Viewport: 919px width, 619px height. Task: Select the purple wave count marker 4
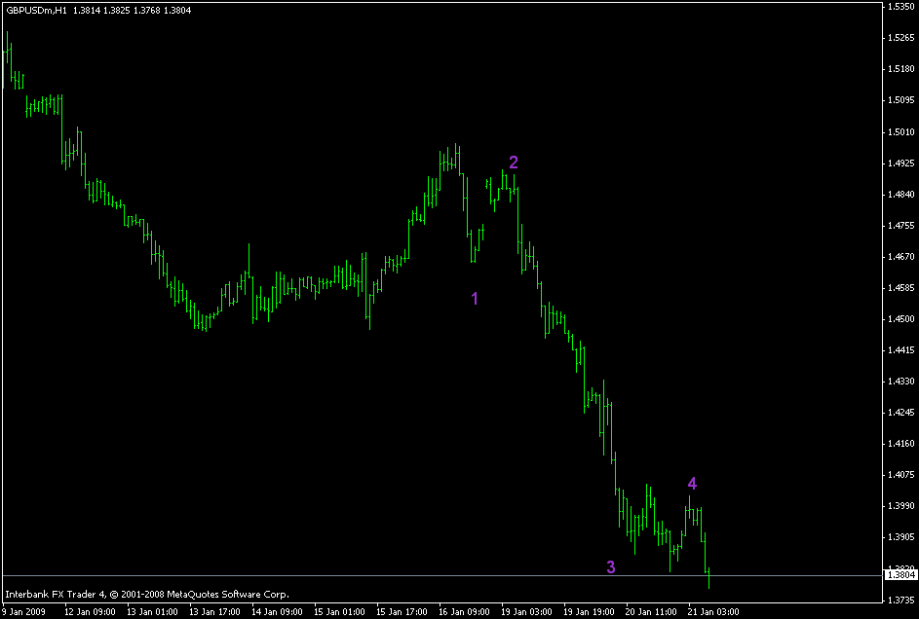click(x=693, y=483)
